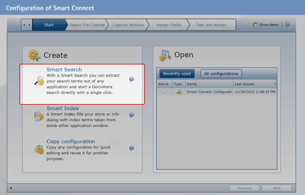Open help for Copy configuration
The width and height of the screenshot is (305, 195).
click(x=132, y=148)
